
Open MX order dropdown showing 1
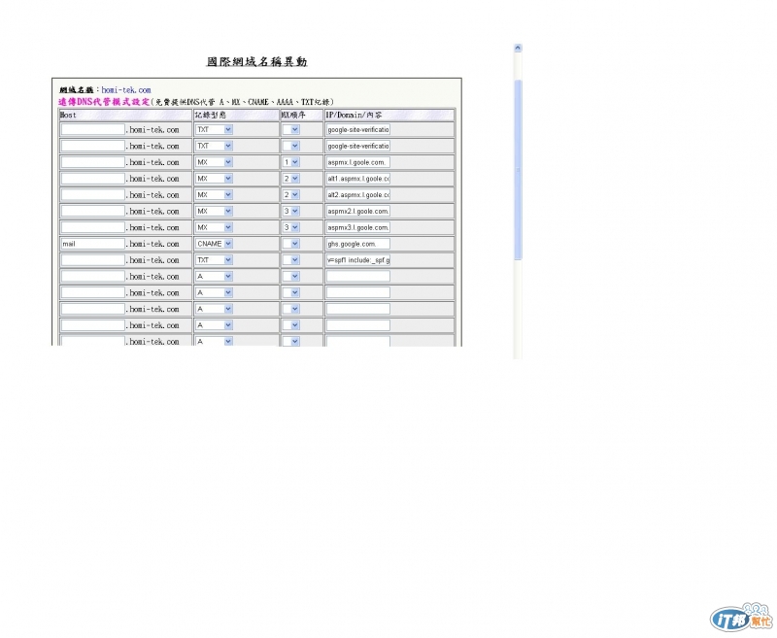pos(291,162)
